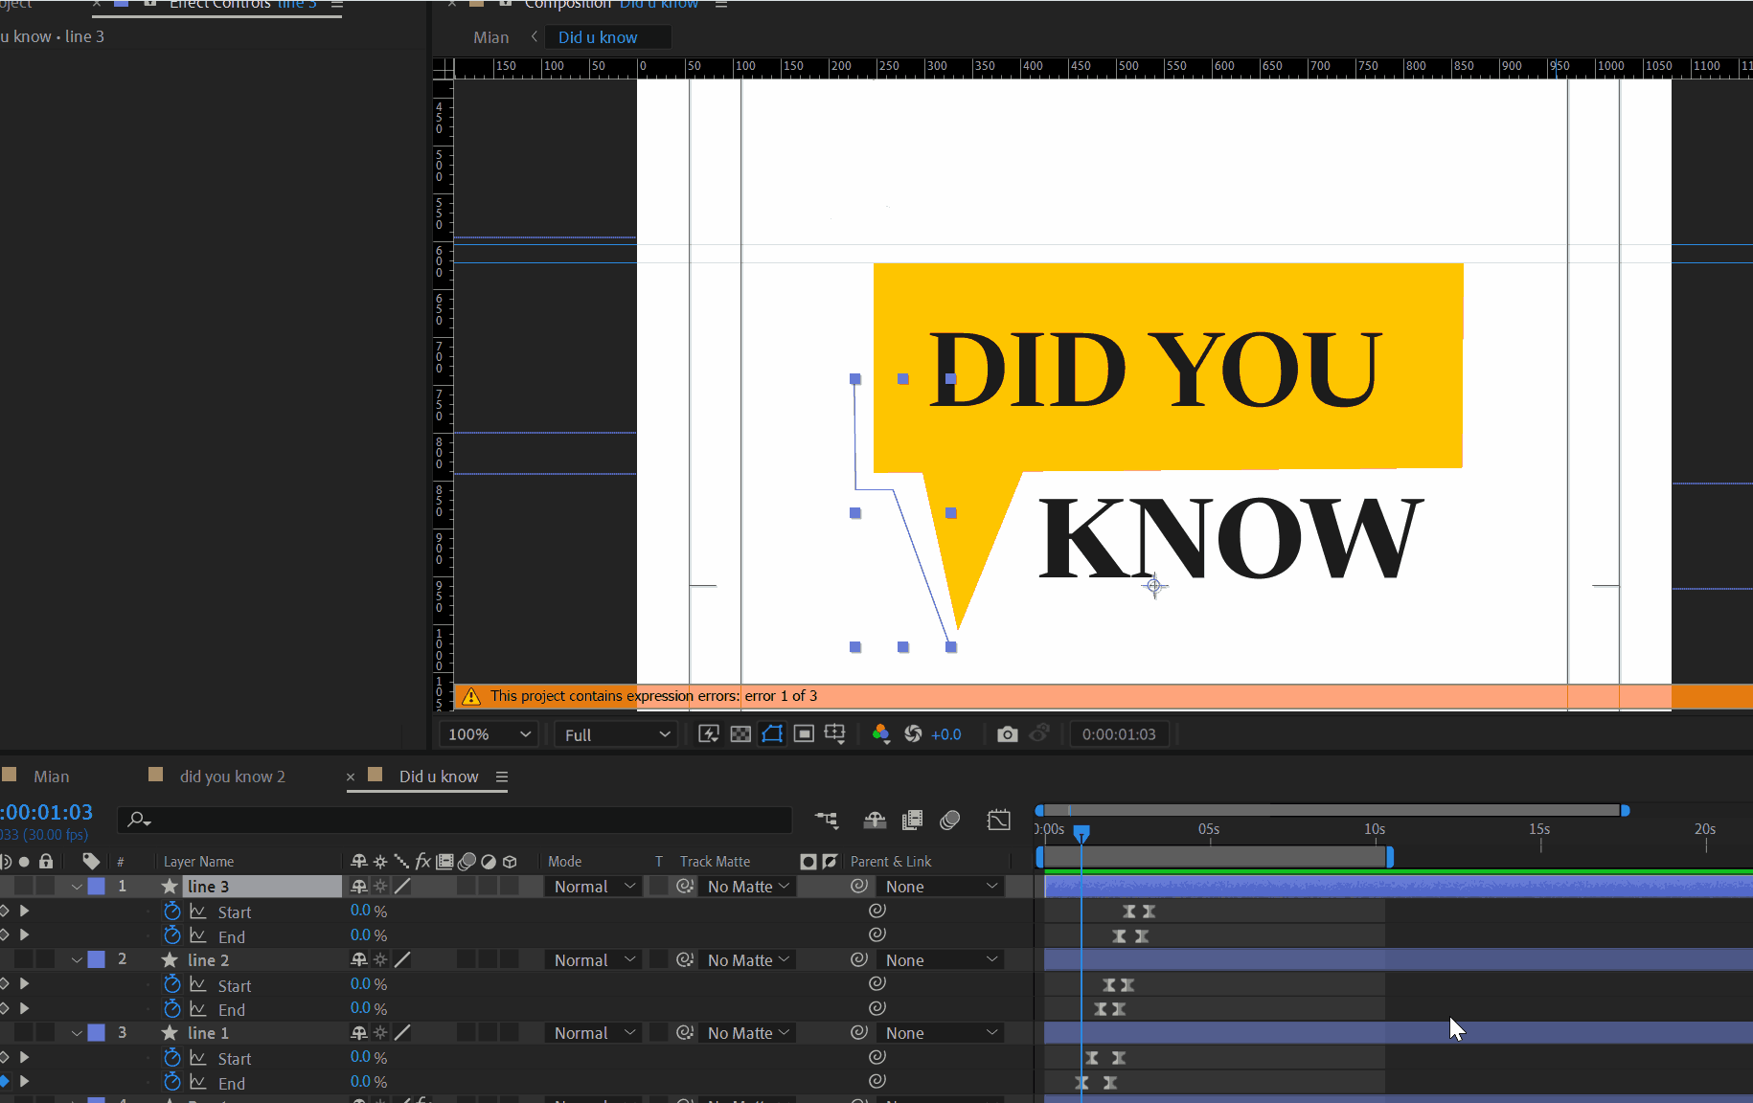Open the Full resolution dropdown
1753x1103 pixels.
[x=616, y=734]
